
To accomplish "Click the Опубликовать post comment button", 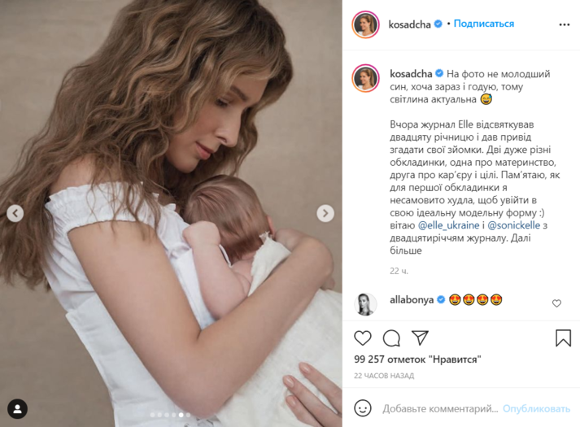I will coord(536,408).
